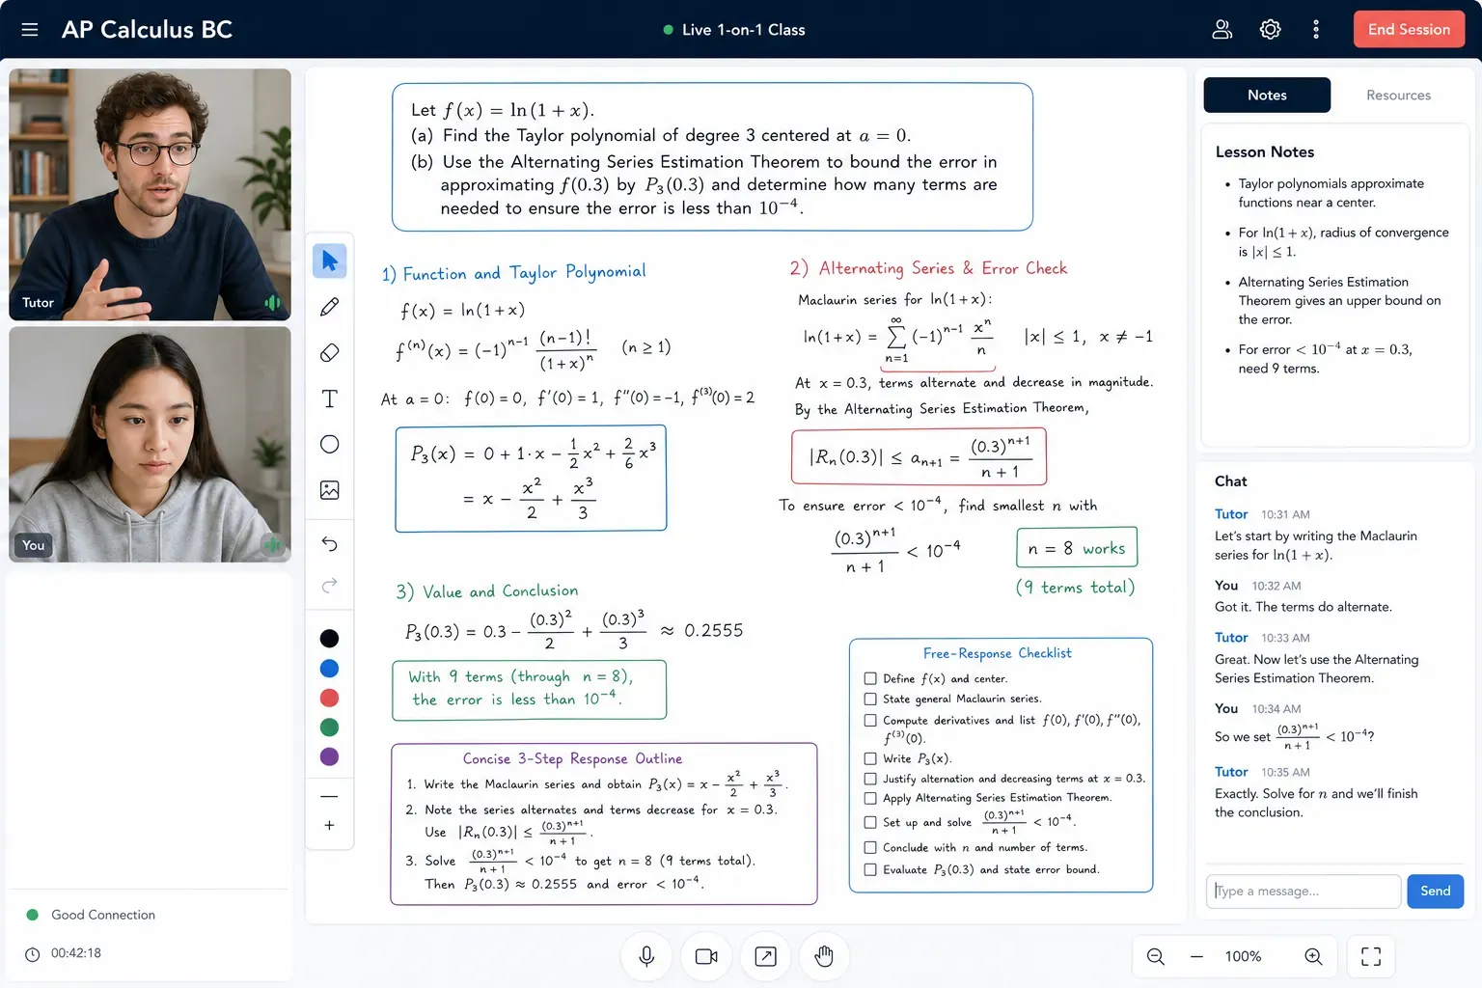Viewport: 1482px width, 988px height.
Task: Focus the chat message input field
Action: [x=1303, y=891]
